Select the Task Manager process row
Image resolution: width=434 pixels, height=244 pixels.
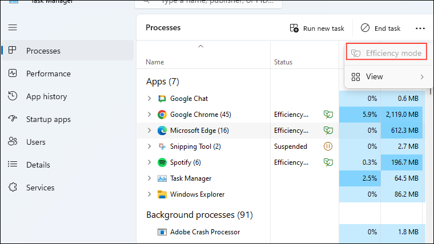coord(191,178)
